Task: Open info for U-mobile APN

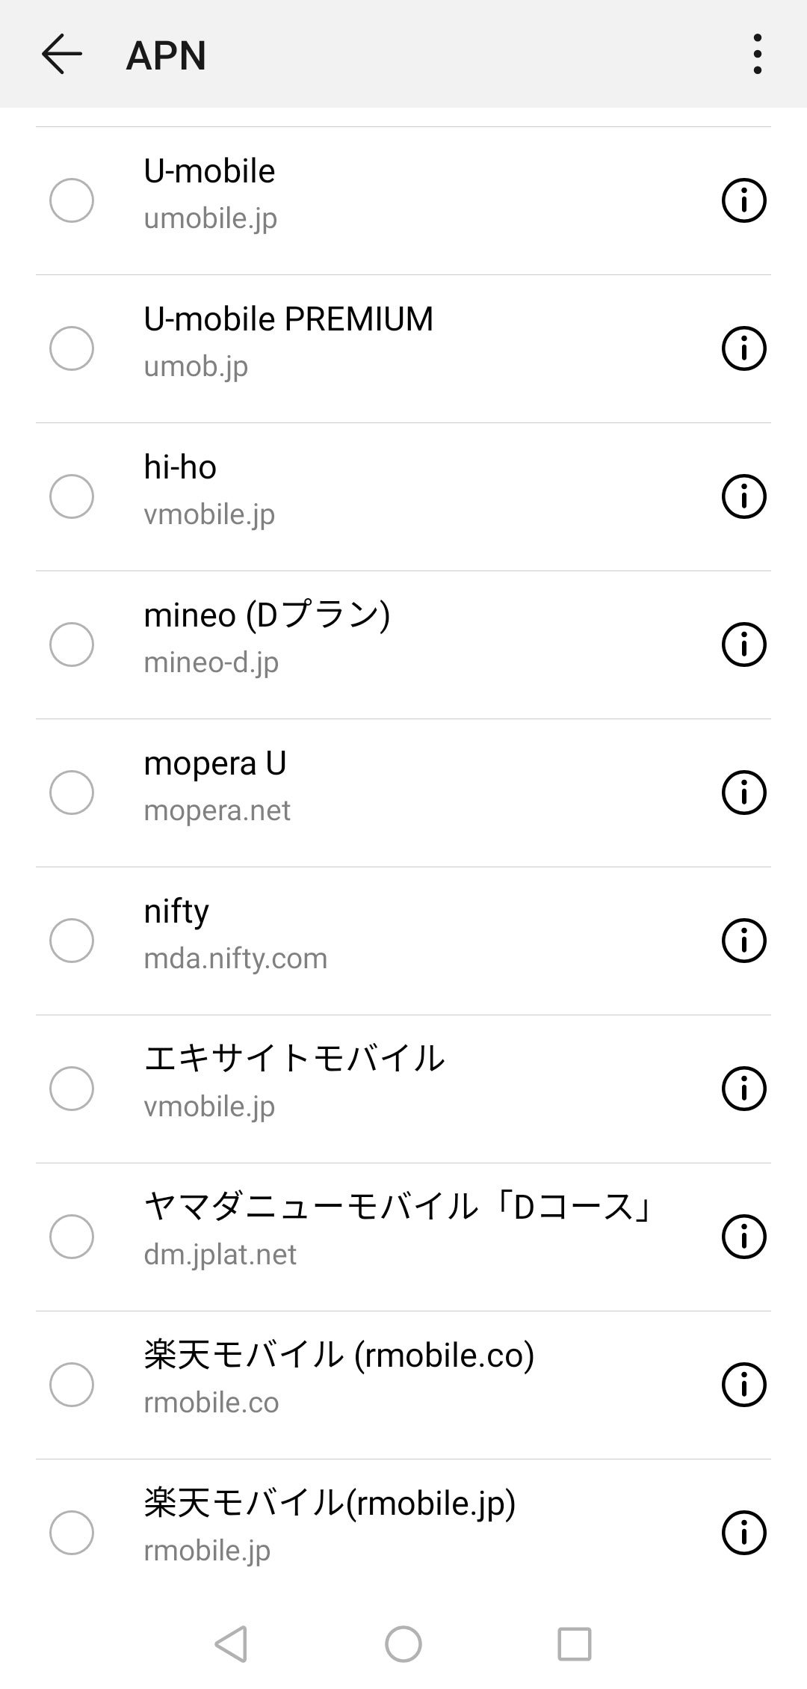Action: pos(743,200)
